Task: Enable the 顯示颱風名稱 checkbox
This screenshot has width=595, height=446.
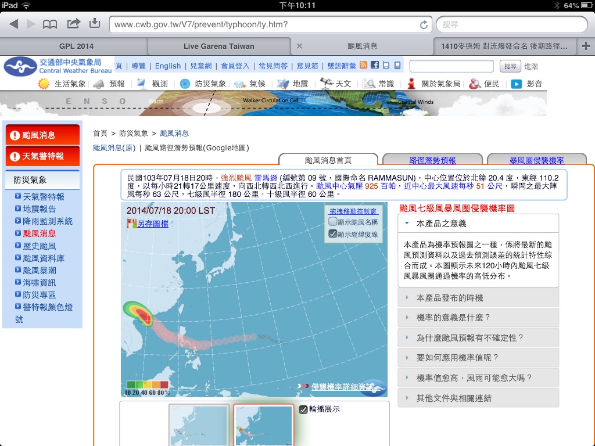Action: coord(333,221)
